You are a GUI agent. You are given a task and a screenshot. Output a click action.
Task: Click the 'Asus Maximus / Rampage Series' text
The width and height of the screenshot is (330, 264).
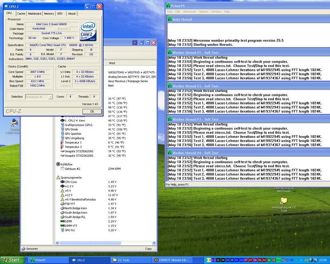click(x=128, y=81)
